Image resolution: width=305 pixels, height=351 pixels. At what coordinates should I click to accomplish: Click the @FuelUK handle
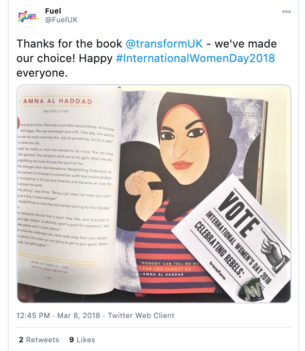[x=61, y=20]
